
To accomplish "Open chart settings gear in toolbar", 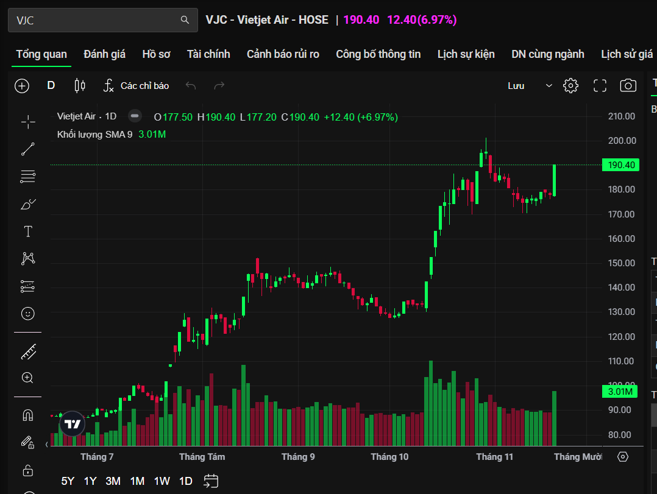I will click(x=570, y=86).
